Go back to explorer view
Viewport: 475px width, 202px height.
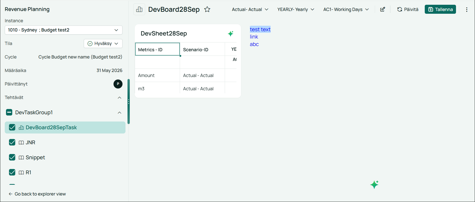point(37,194)
